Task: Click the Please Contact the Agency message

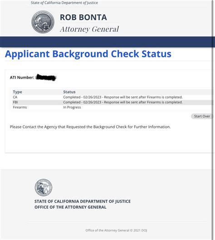Action: (90, 127)
